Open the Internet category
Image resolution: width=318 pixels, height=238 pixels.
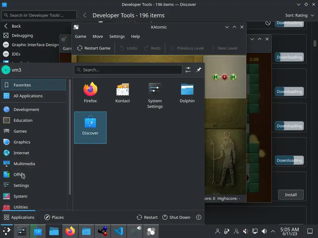point(34,153)
